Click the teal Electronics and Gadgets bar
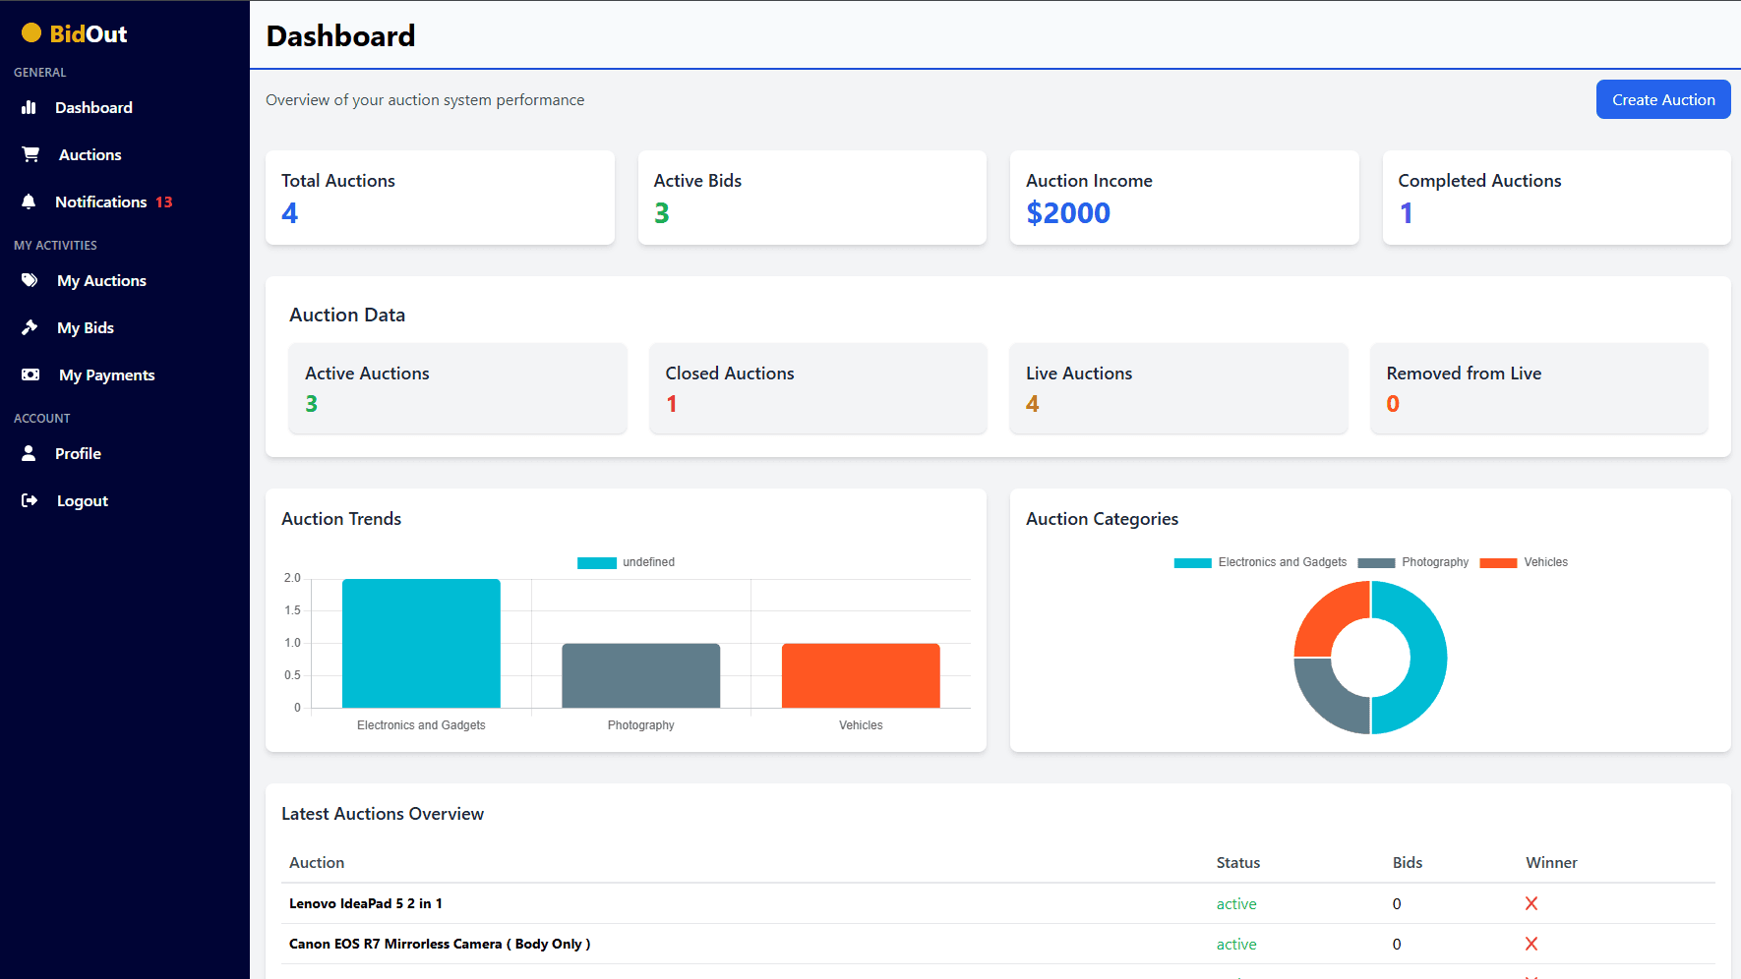The image size is (1741, 979). (x=421, y=643)
